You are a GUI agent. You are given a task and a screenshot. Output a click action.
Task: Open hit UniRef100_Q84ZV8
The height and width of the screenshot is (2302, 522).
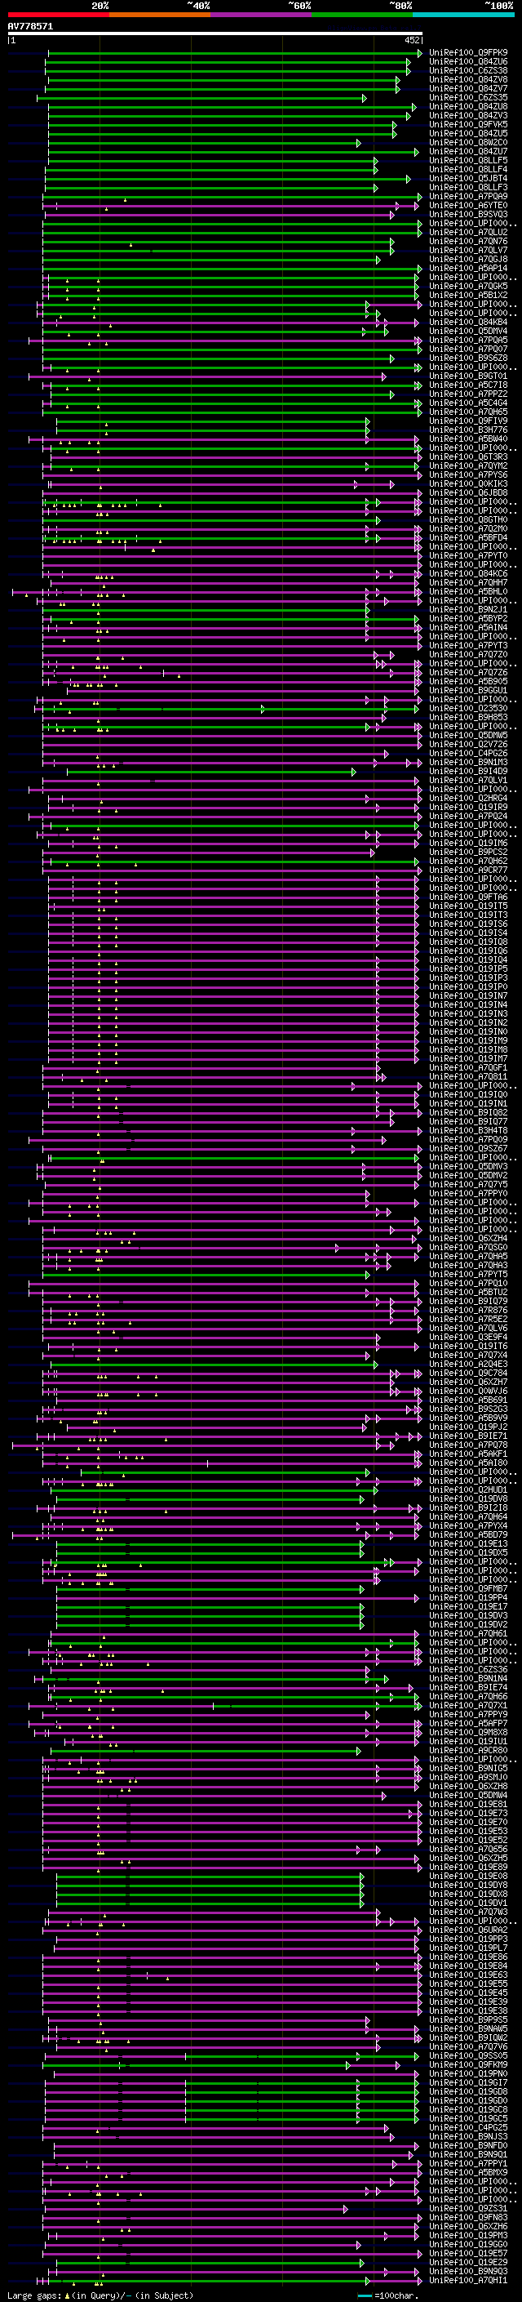pyautogui.click(x=468, y=79)
